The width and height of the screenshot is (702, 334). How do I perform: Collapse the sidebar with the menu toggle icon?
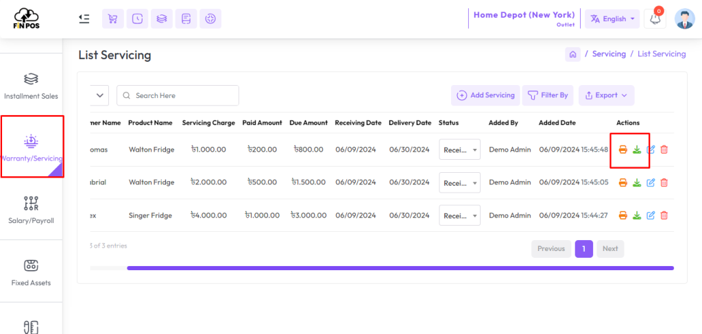pos(84,19)
